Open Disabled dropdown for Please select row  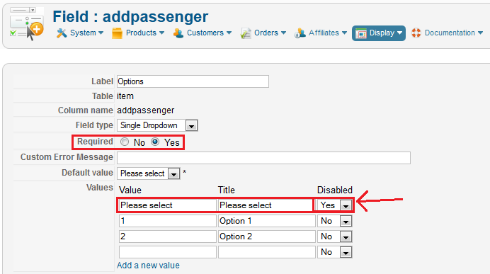point(335,205)
